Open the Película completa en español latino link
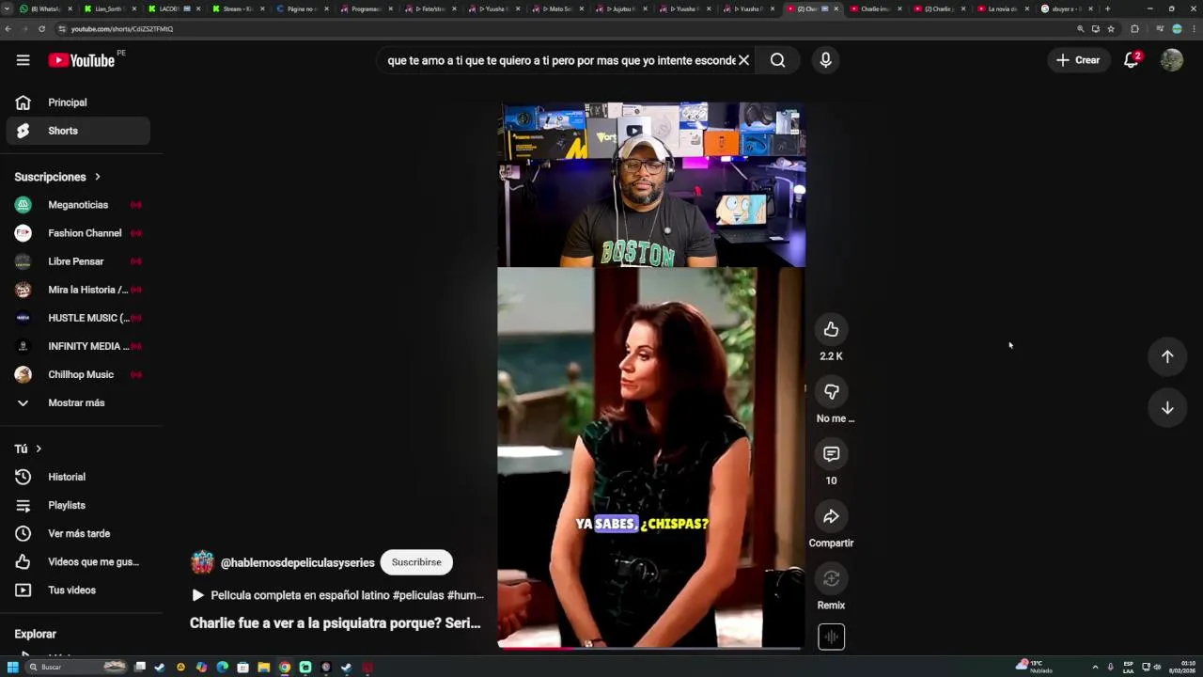Image resolution: width=1203 pixels, height=677 pixels. (337, 595)
